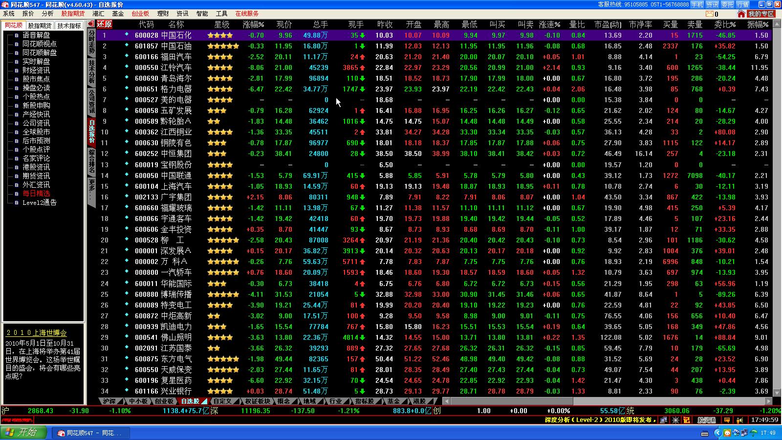Expand the 概念 tab dropdown triangle
The width and height of the screenshot is (782, 440).
click(x=294, y=401)
